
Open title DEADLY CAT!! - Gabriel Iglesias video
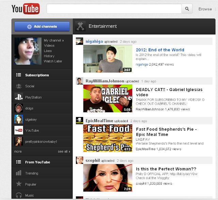coord(169,92)
